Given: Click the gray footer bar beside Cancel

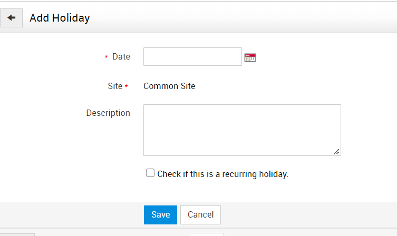Looking at the screenshot, I should (306, 215).
